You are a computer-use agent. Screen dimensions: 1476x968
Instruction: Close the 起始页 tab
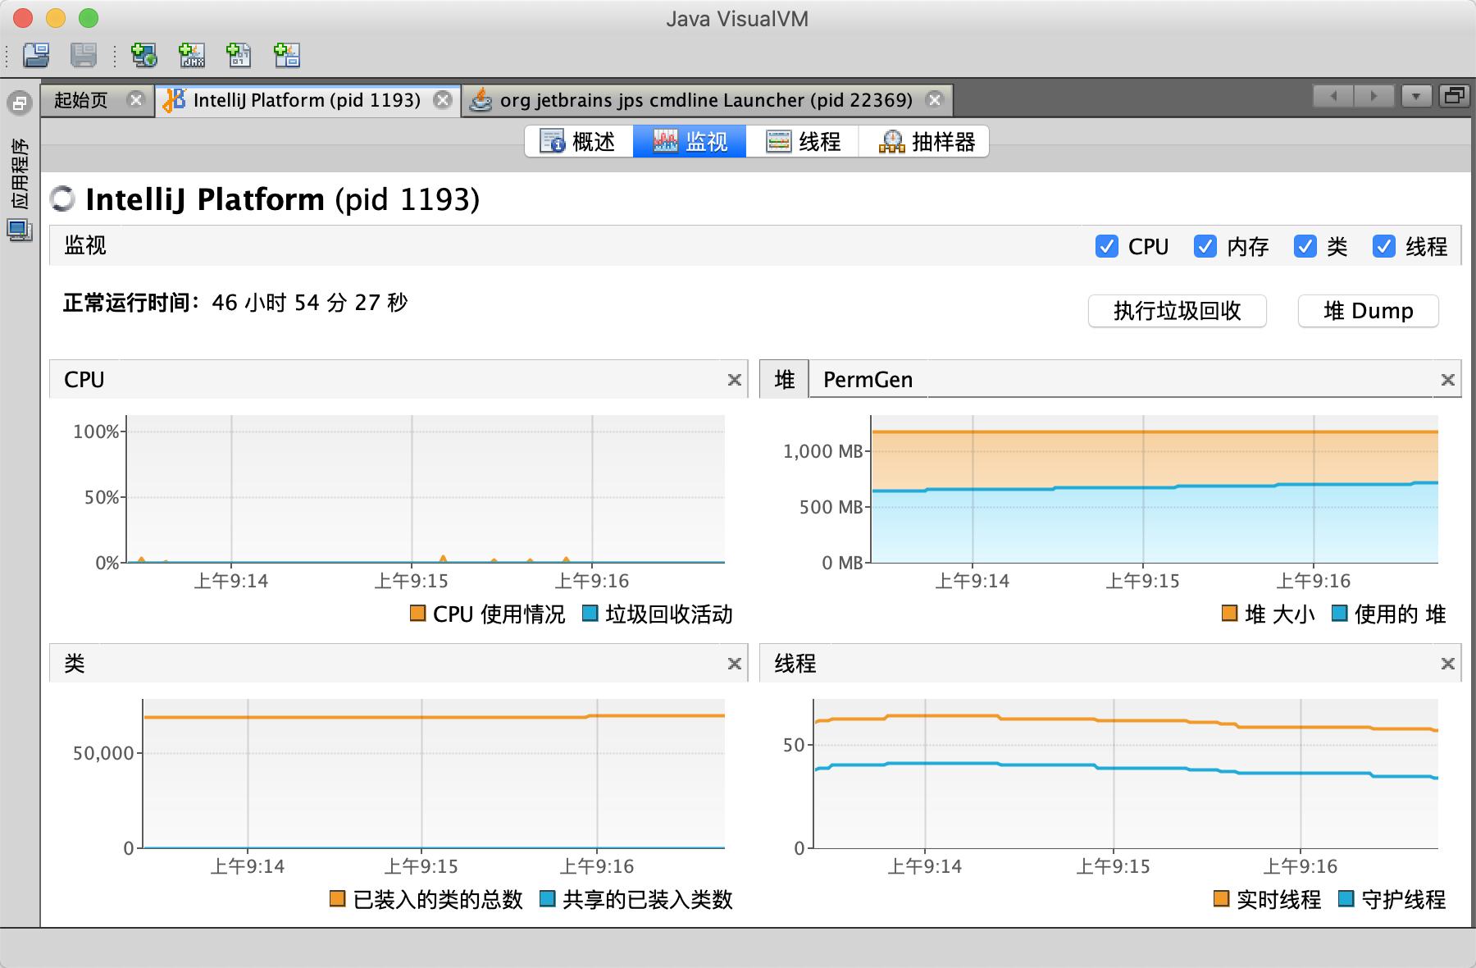(136, 100)
